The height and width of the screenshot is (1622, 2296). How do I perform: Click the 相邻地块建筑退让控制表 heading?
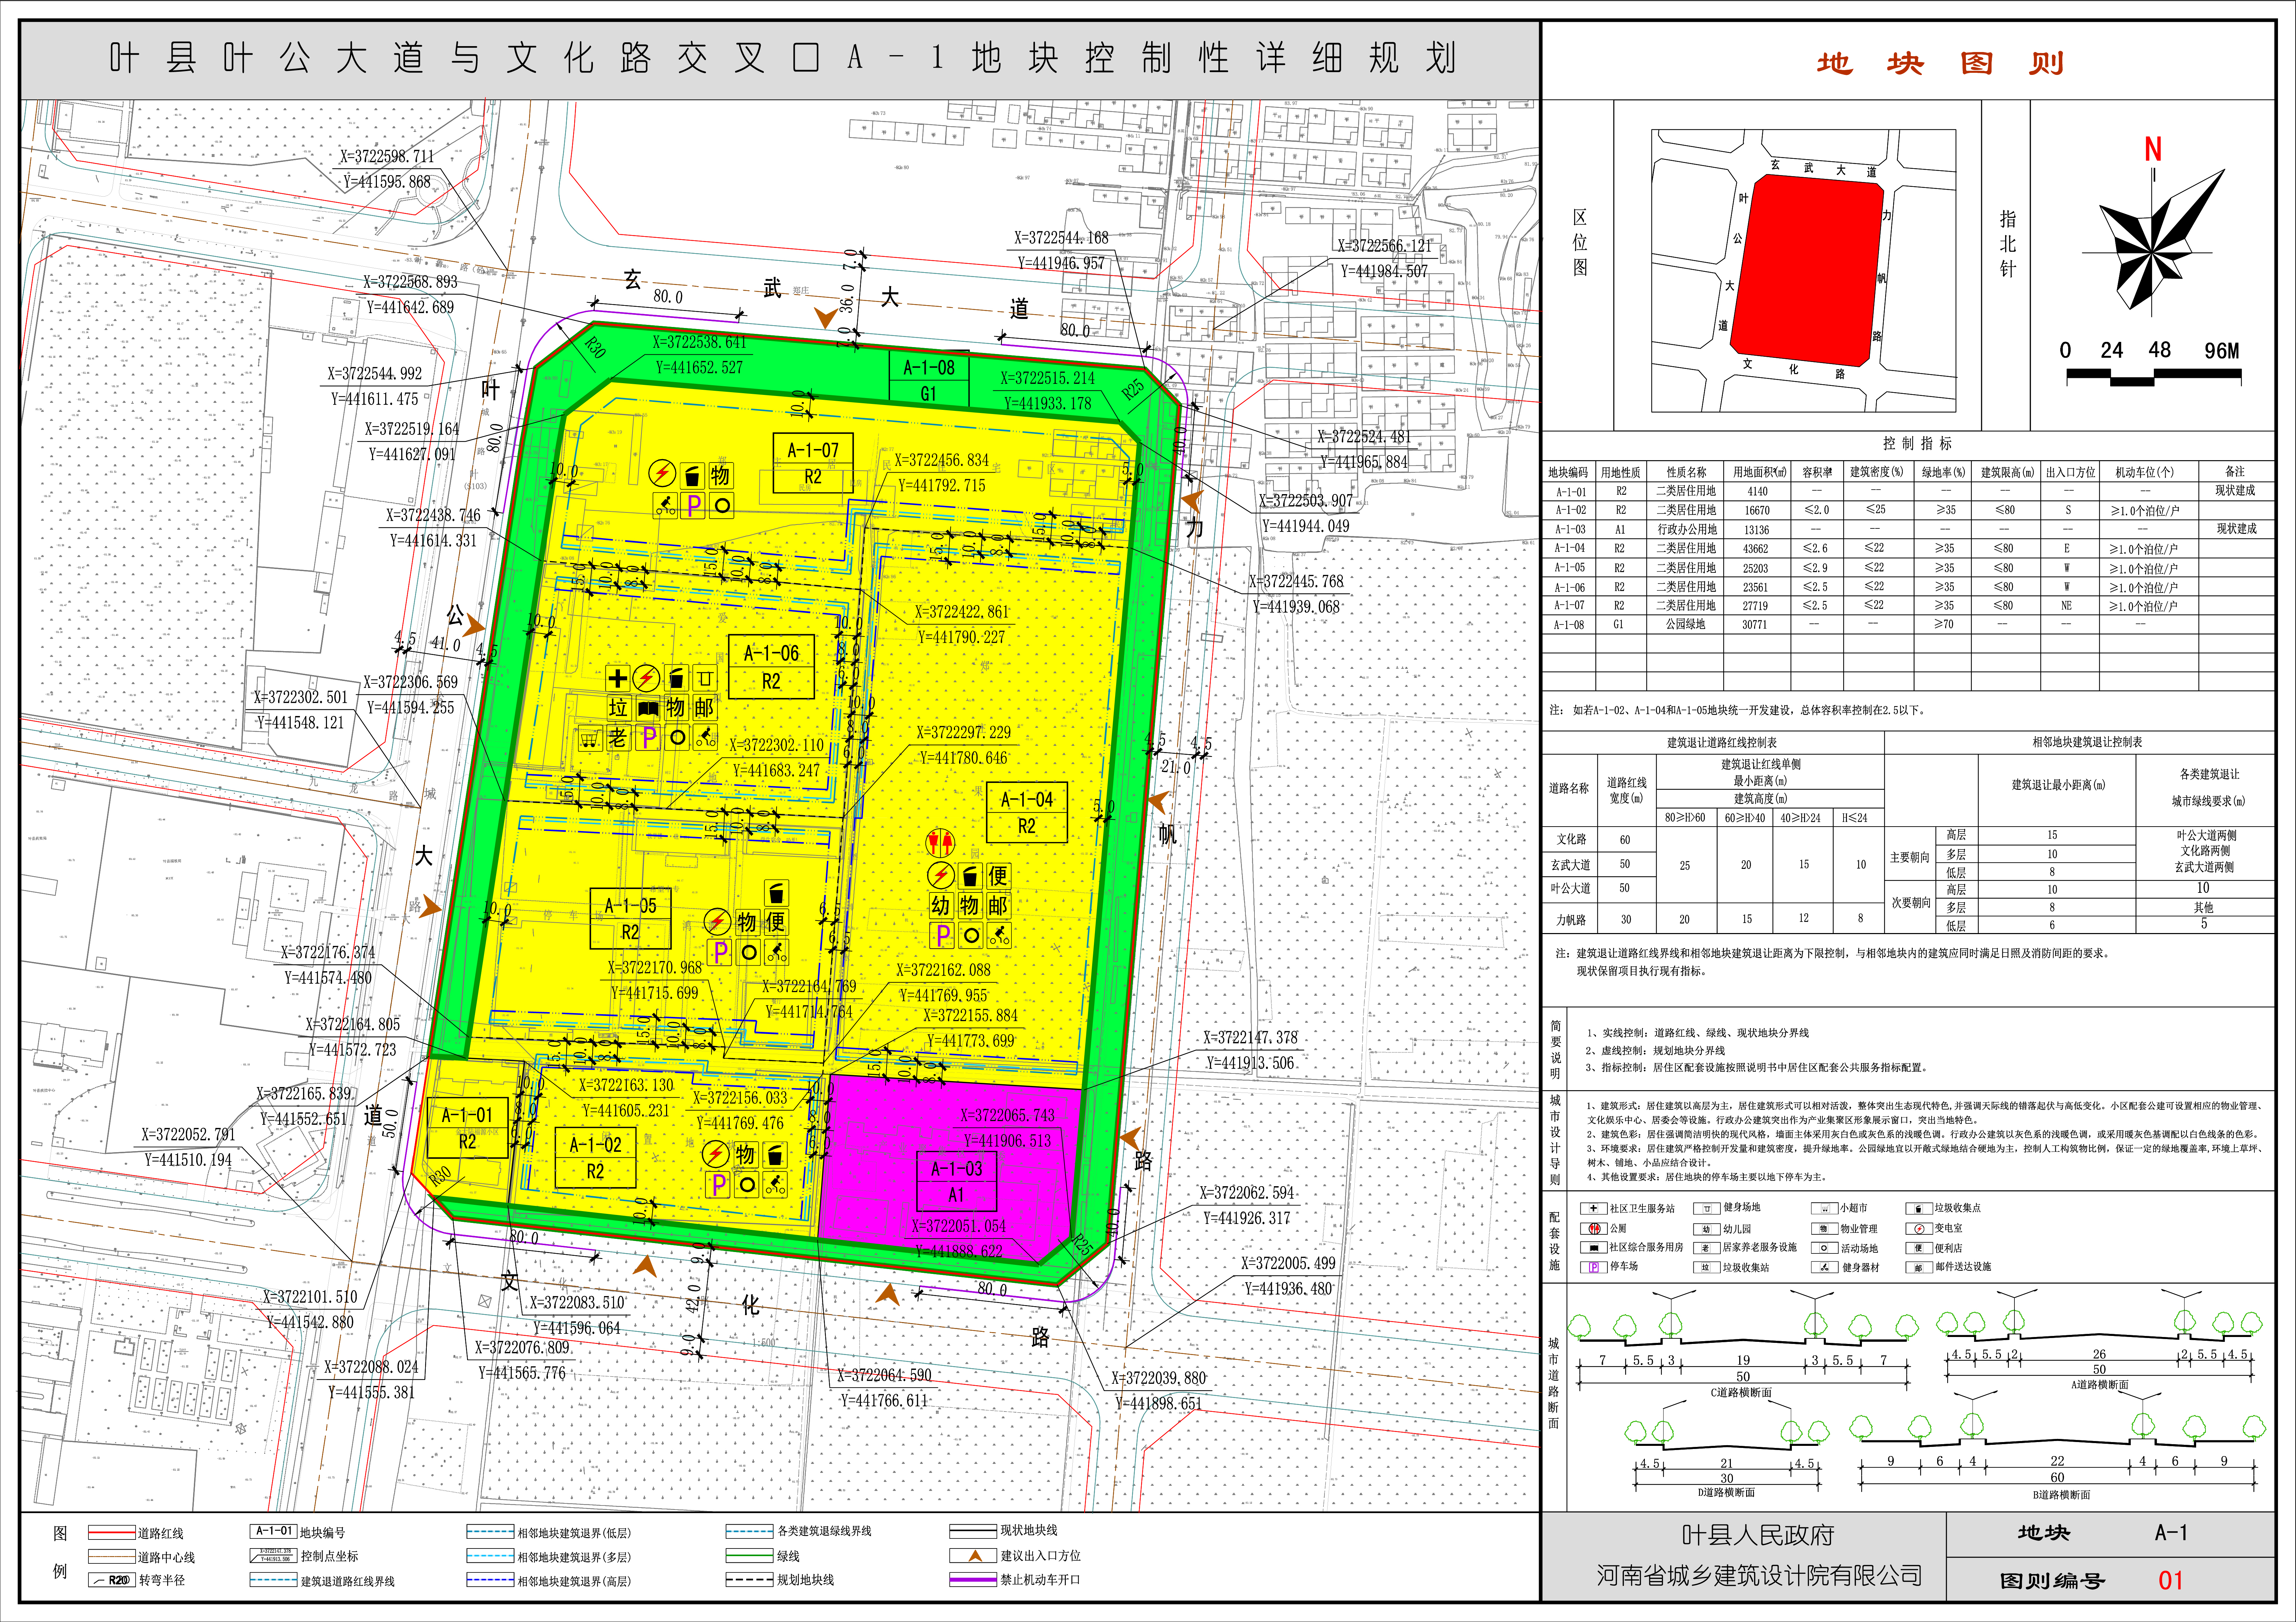click(x=2087, y=742)
